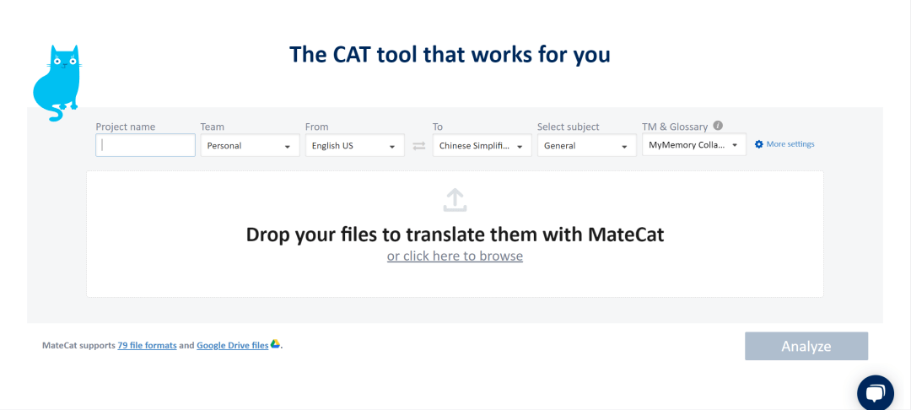Click the More settings gear icon
Viewport: 911px width, 410px height.
[x=759, y=144]
